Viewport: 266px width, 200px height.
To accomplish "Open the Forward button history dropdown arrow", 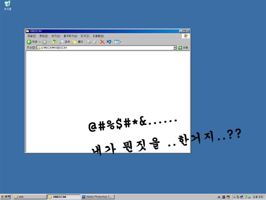I will coord(49,42).
